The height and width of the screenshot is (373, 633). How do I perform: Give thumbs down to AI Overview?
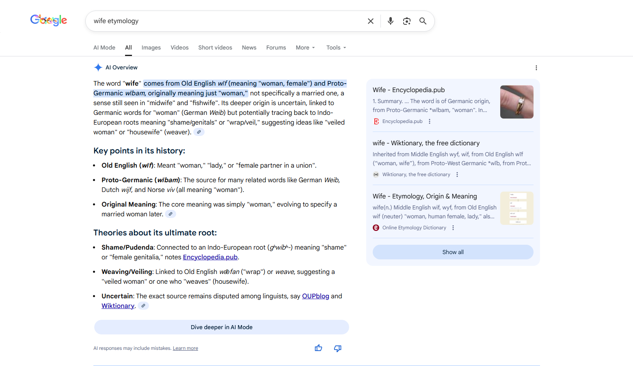pos(338,348)
